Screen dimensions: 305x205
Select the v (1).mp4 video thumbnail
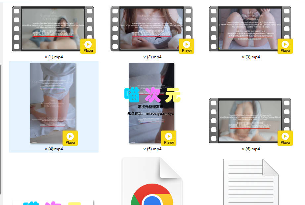[53, 29]
